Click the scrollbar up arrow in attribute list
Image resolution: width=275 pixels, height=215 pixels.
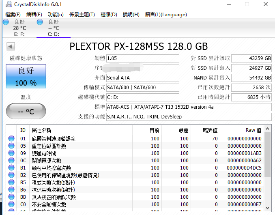pyautogui.click(x=267, y=129)
